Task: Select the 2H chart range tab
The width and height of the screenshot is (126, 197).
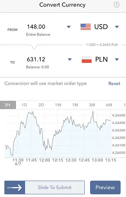Action: [x=8, y=105]
